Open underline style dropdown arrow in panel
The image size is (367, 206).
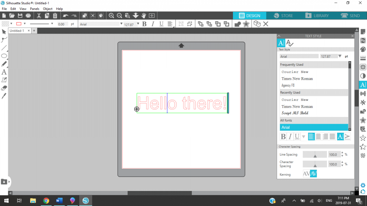point(304,137)
